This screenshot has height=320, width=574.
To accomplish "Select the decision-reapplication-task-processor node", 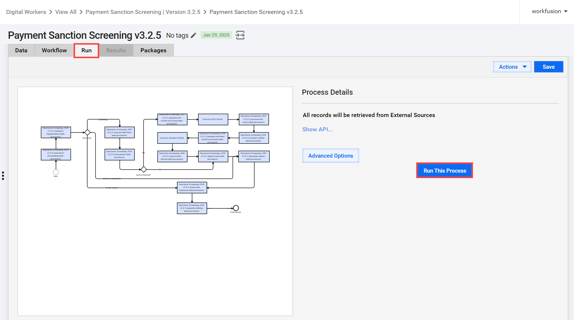I will [56, 132].
